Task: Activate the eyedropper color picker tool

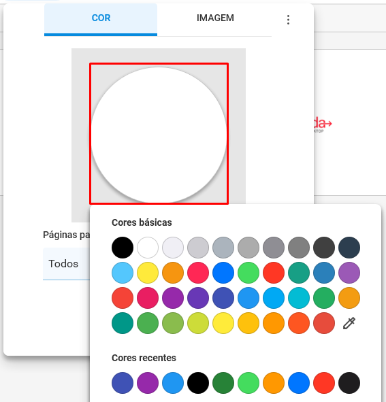Action: 349,323
